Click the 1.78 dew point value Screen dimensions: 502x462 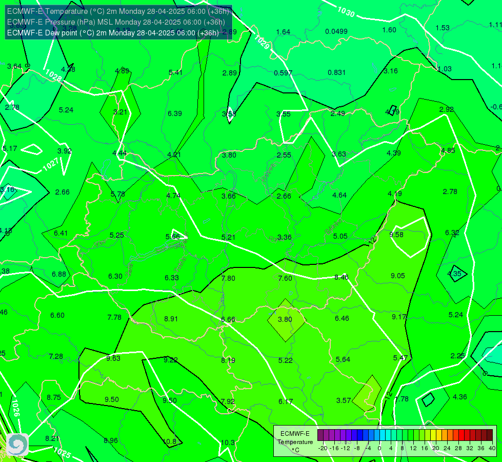click(401, 399)
